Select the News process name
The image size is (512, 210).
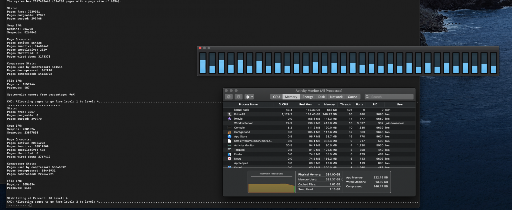click(238, 159)
